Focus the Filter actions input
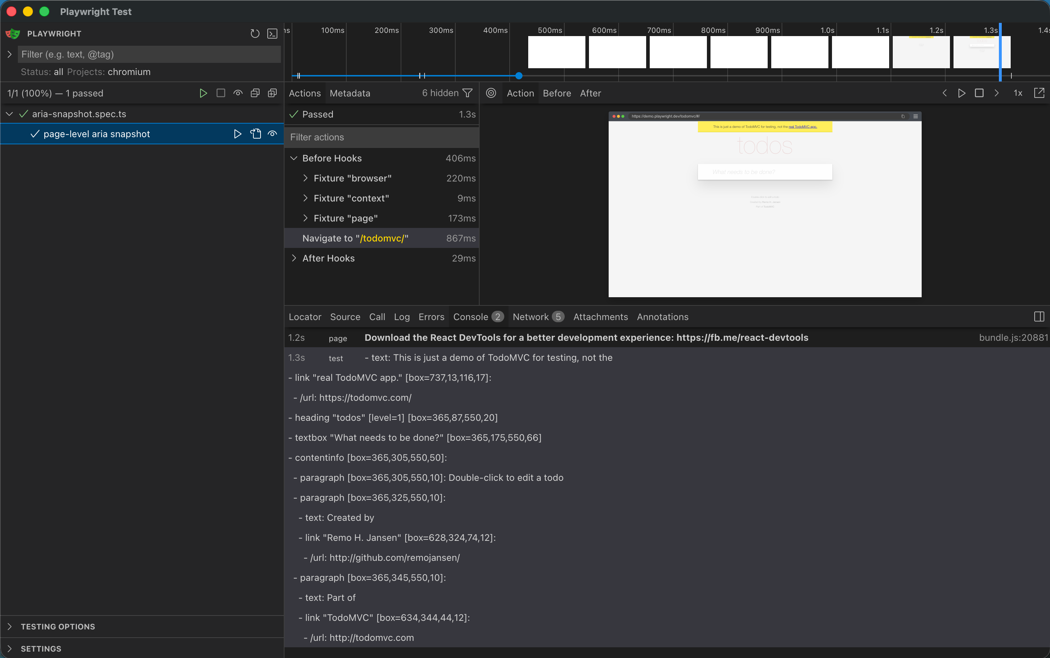Viewport: 1050px width, 658px height. (x=382, y=137)
